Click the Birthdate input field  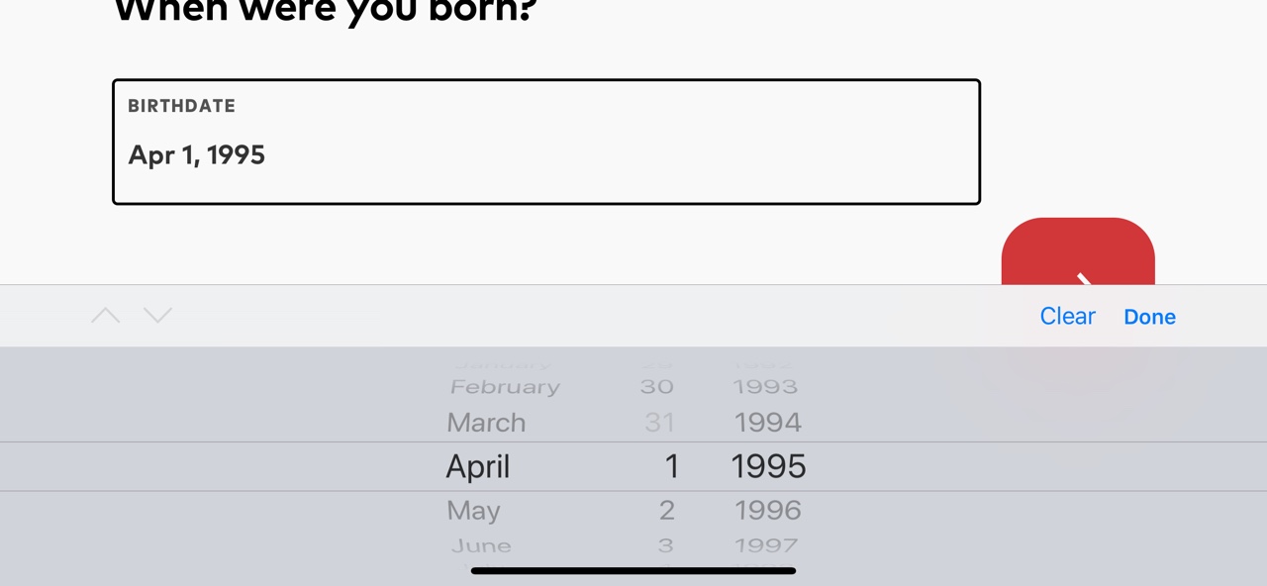545,142
